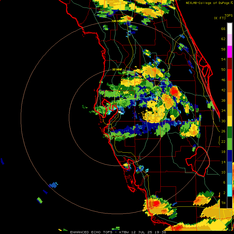Image resolution: width=234 pixels, height=234 pixels.
Task: Select the bright red legend swatch
Action: tap(230, 75)
